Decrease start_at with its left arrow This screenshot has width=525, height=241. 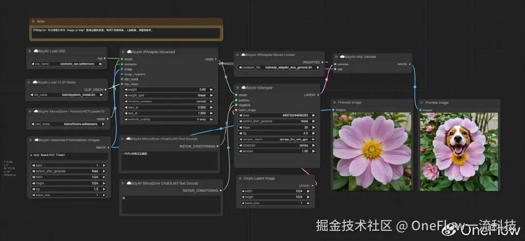(126, 108)
